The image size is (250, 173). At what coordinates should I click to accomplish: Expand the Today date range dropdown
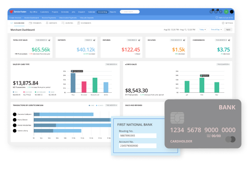coord(202,30)
